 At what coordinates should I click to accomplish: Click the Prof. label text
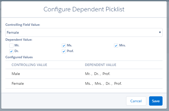[70, 51]
